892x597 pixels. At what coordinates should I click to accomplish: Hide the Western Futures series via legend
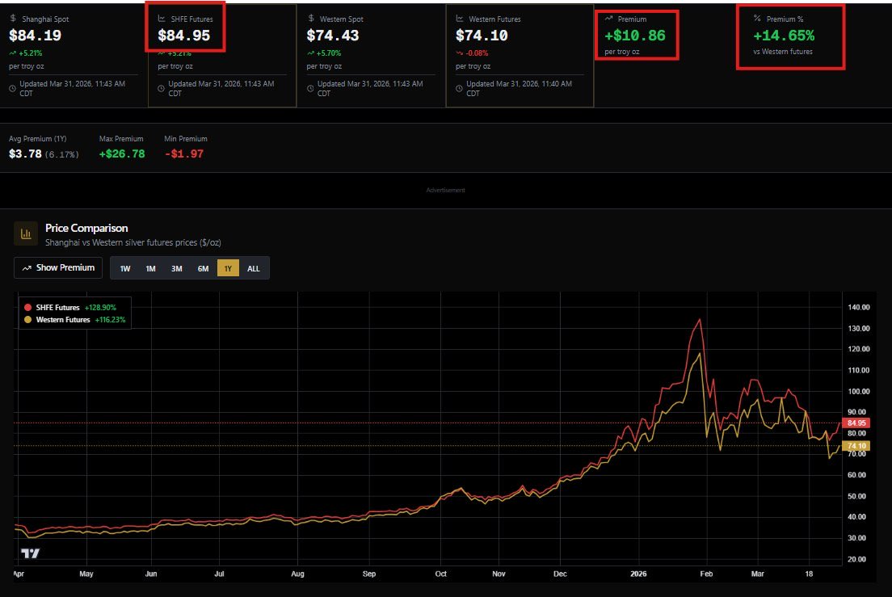tap(63, 319)
